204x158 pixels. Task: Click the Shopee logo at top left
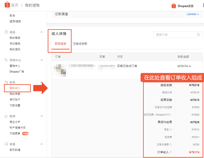tap(7, 5)
